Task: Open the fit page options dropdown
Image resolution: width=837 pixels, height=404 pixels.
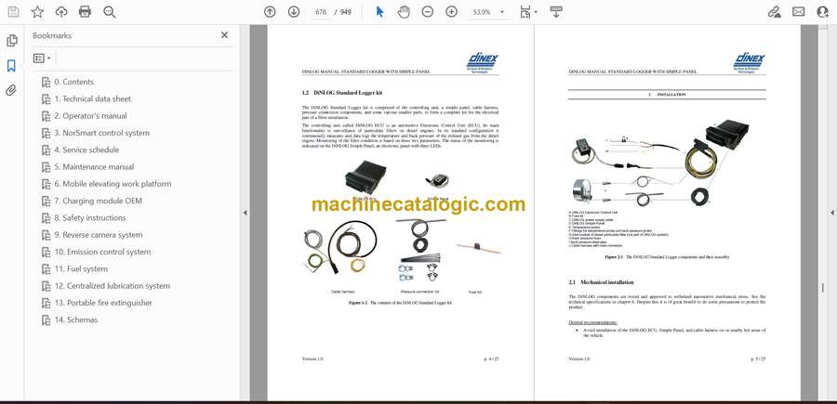Action: tap(528, 12)
